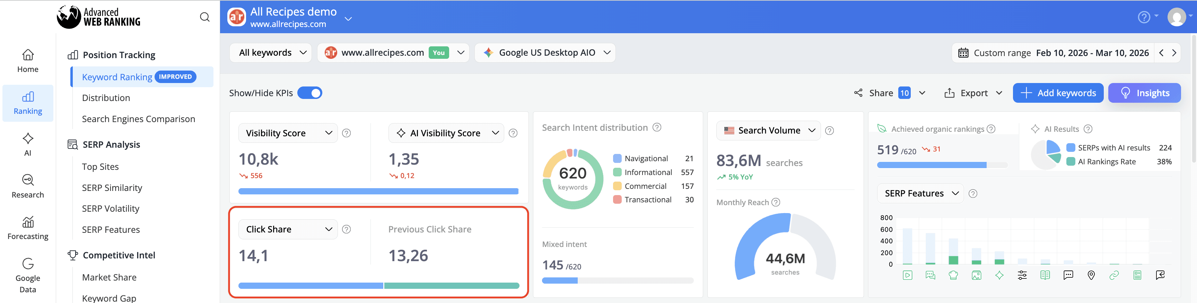The image size is (1197, 303).
Task: Click the Click Share help icon
Action: pyautogui.click(x=346, y=229)
